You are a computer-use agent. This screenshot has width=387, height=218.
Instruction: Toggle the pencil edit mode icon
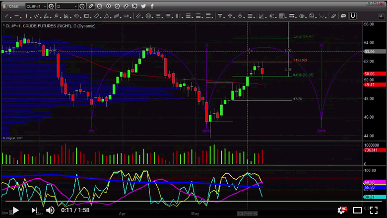(x=91, y=6)
